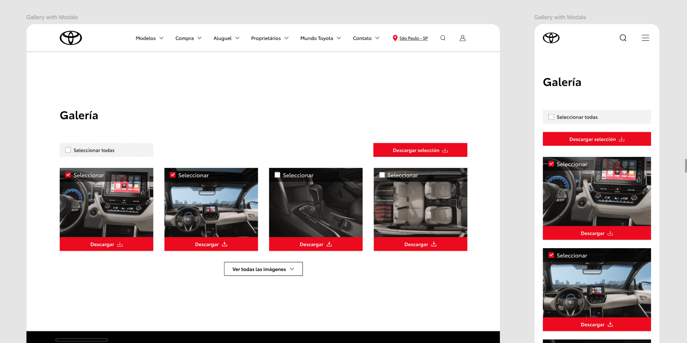Open the Aluguel navigation menu

coord(226,38)
